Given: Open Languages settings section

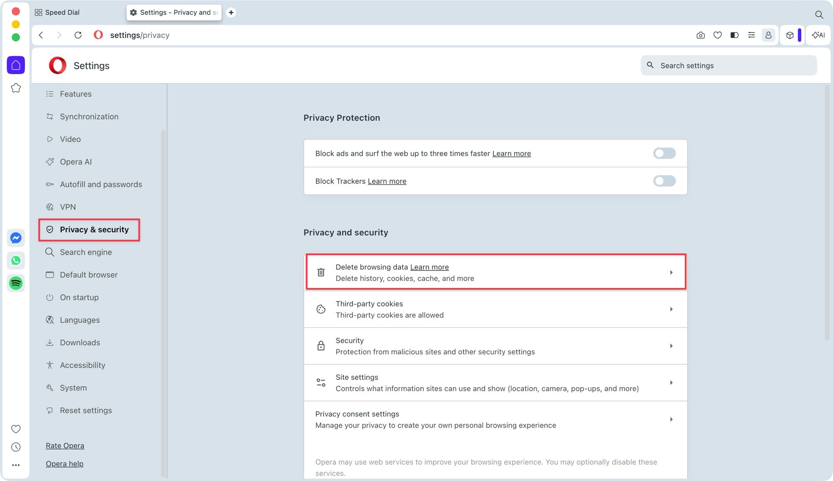Looking at the screenshot, I should (80, 320).
